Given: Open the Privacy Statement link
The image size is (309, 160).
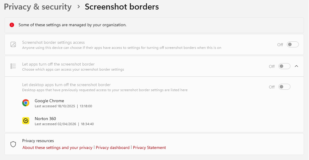Looking at the screenshot, I should coord(149,148).
